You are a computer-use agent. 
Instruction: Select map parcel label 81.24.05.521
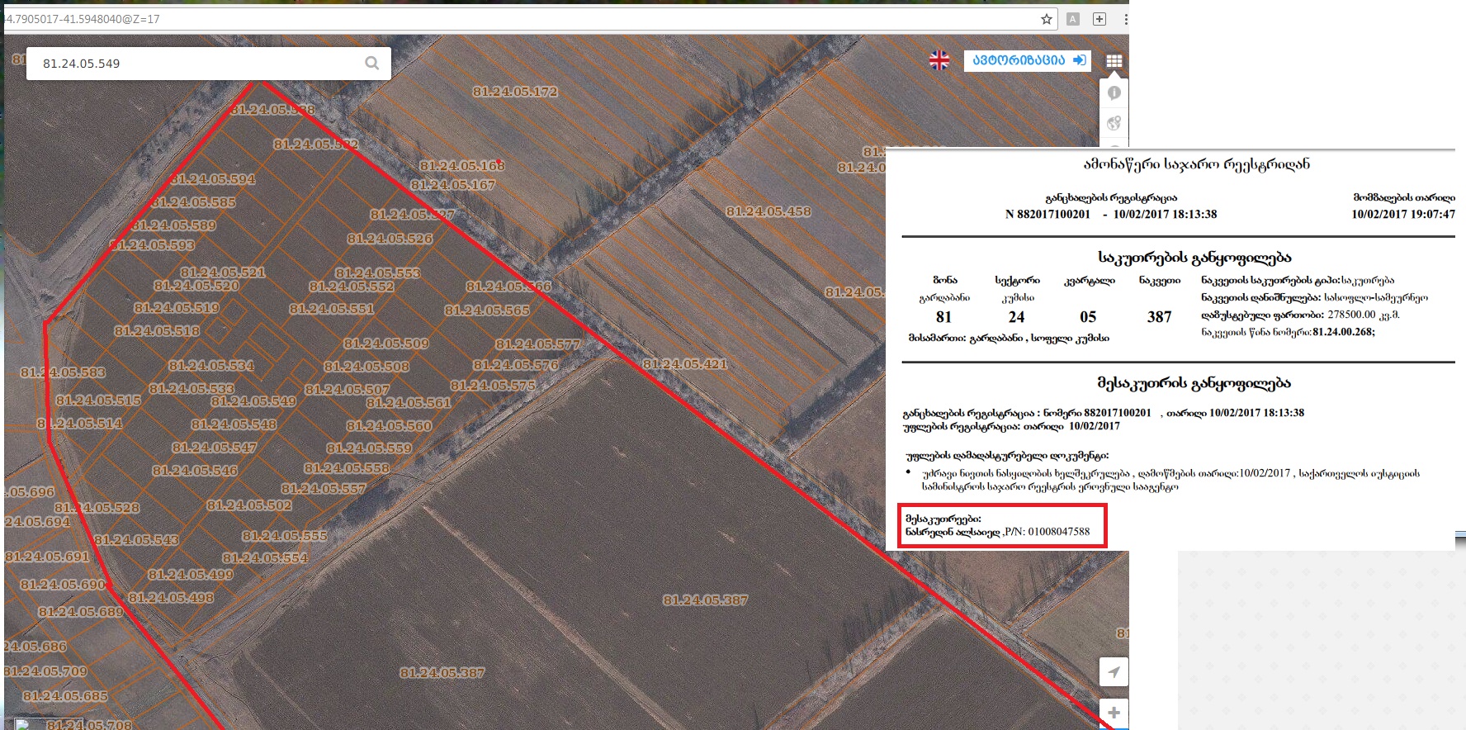223,273
